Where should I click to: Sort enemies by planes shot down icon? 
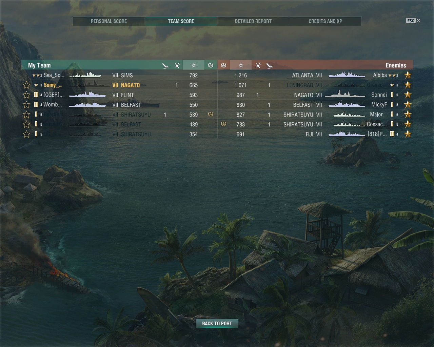pyautogui.click(x=270, y=65)
